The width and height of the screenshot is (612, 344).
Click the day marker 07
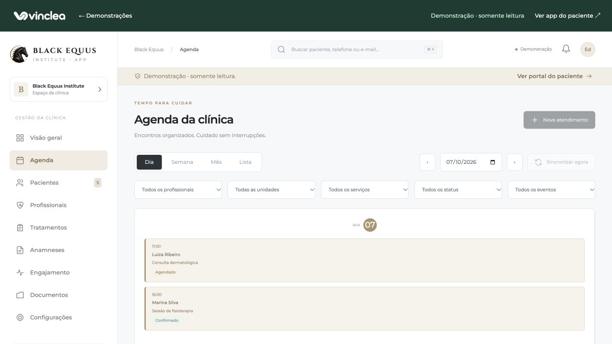click(x=370, y=225)
